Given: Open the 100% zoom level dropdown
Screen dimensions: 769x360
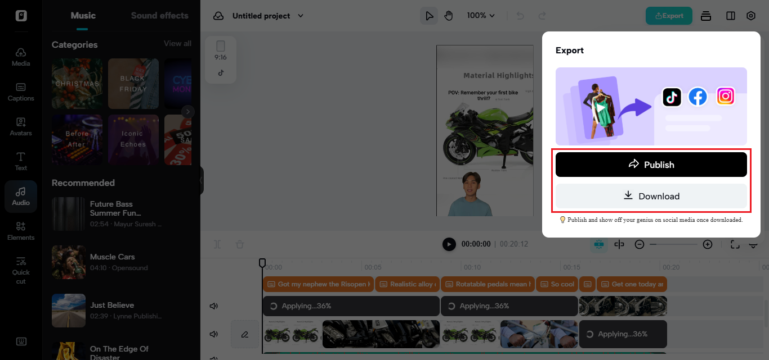Looking at the screenshot, I should [x=481, y=16].
